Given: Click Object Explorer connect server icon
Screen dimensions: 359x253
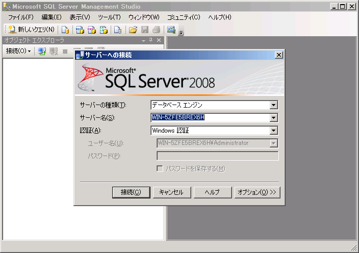Looking at the screenshot, I should 42,51.
